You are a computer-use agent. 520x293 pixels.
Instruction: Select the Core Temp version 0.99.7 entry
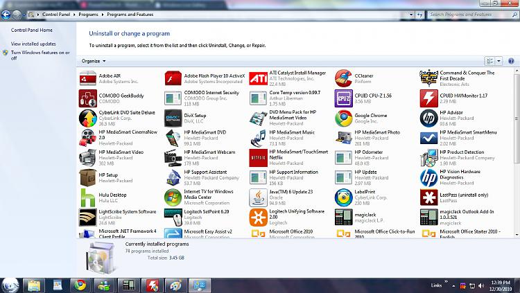(291, 98)
